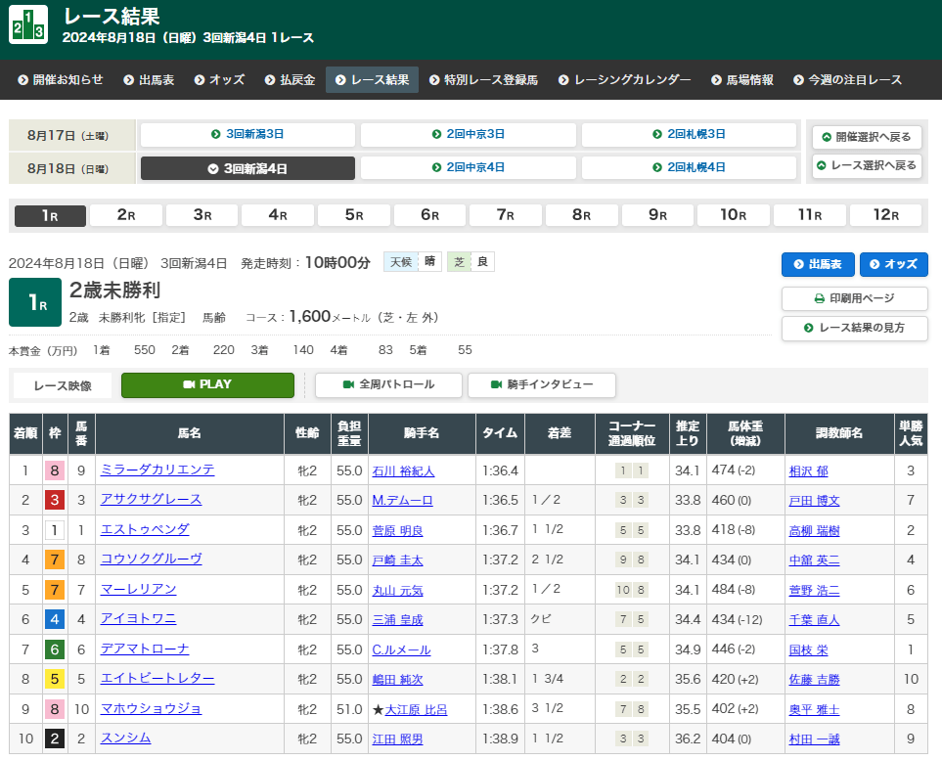Open the 全周パトロール patrol video
The image size is (942, 761).
[388, 385]
